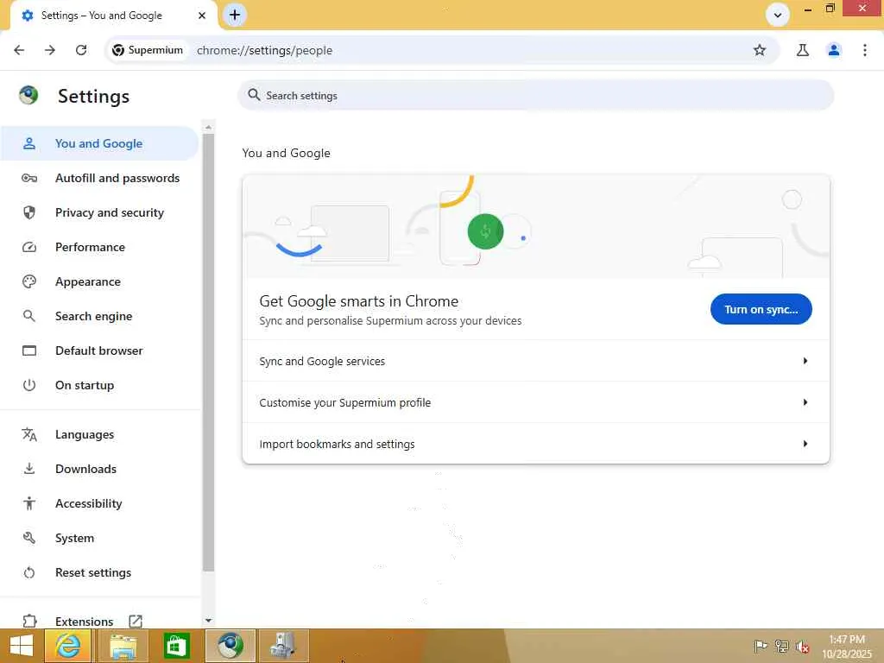Open Windows Store from taskbar
The height and width of the screenshot is (663, 884).
click(176, 646)
